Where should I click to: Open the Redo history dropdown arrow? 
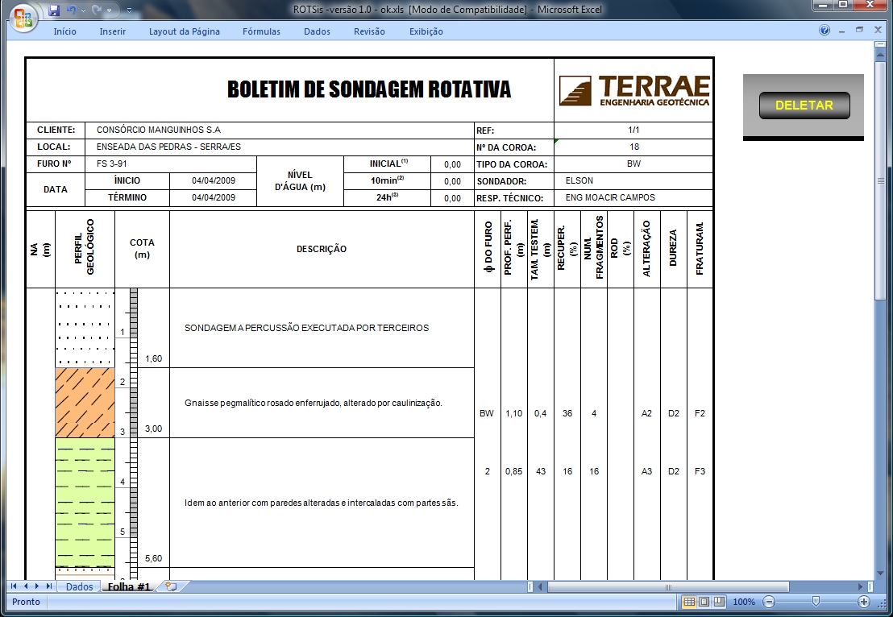tap(109, 10)
